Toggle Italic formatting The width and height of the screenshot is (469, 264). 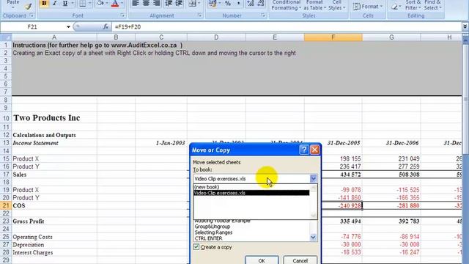pyautogui.click(x=54, y=4)
